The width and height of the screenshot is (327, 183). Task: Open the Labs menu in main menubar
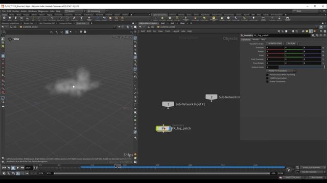click(52, 11)
